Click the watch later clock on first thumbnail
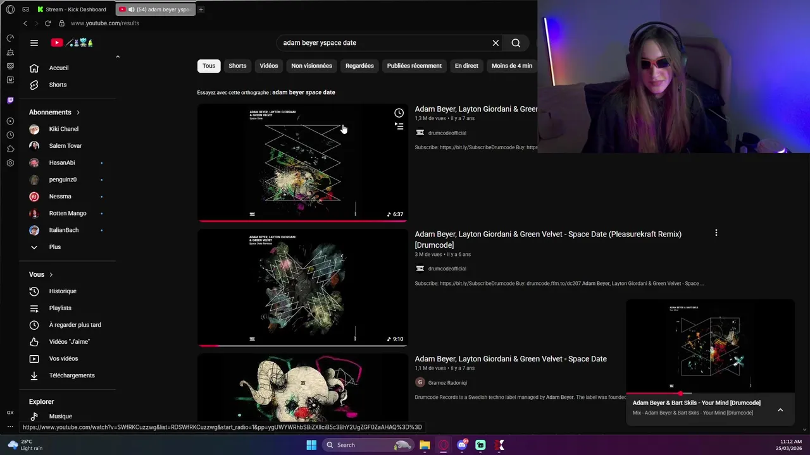Image resolution: width=810 pixels, height=455 pixels. pyautogui.click(x=399, y=113)
